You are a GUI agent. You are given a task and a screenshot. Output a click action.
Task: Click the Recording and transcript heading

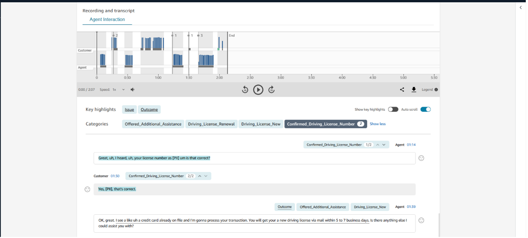point(109,11)
